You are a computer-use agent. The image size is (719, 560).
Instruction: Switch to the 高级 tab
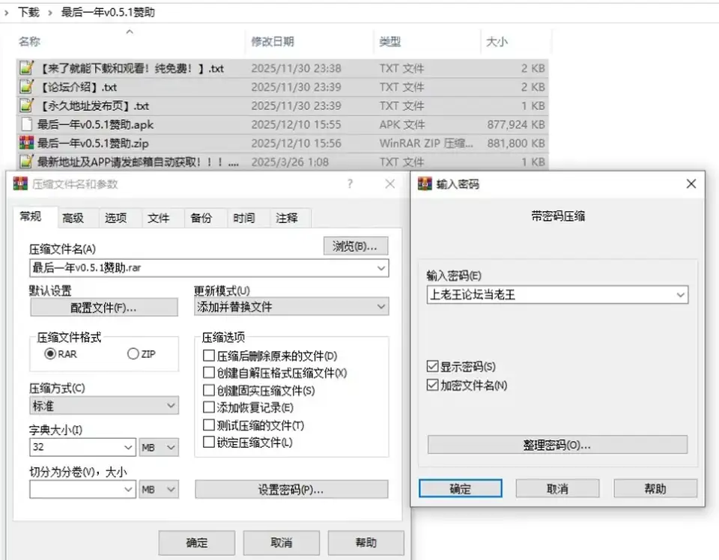pos(73,218)
